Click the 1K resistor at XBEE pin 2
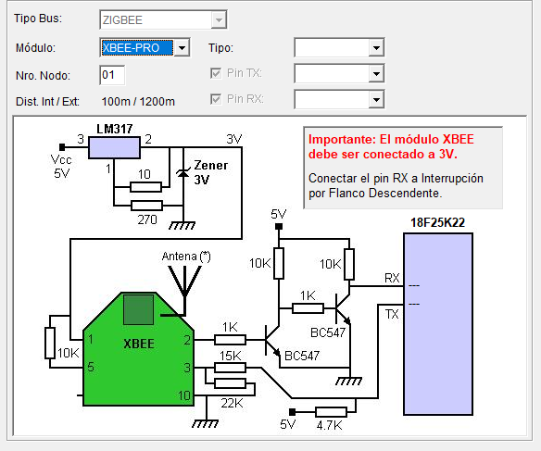This screenshot has width=541, height=451. click(x=230, y=340)
